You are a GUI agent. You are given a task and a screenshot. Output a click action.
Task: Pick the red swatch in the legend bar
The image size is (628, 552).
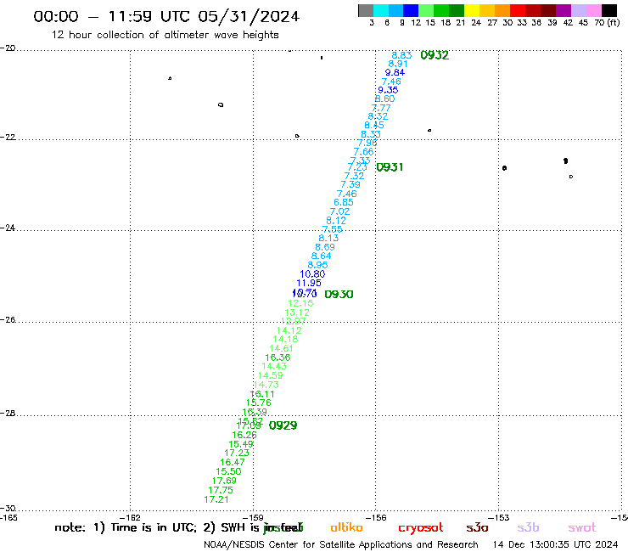coord(518,10)
